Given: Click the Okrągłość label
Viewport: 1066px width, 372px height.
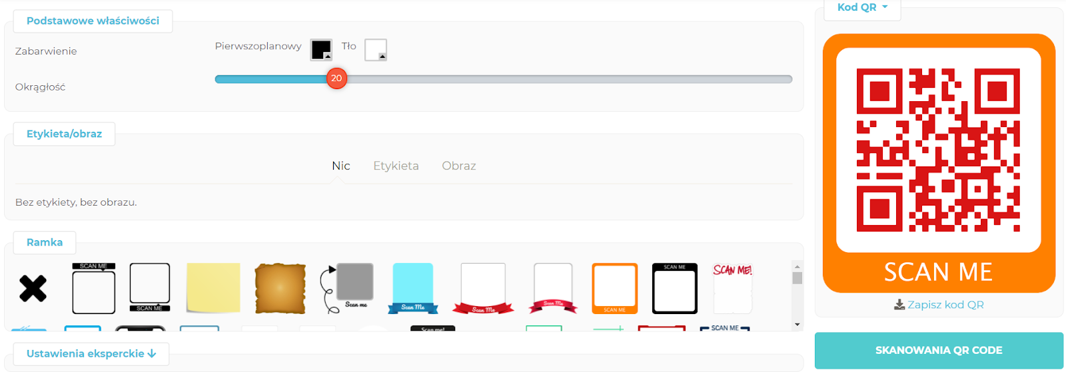Looking at the screenshot, I should pyautogui.click(x=40, y=87).
